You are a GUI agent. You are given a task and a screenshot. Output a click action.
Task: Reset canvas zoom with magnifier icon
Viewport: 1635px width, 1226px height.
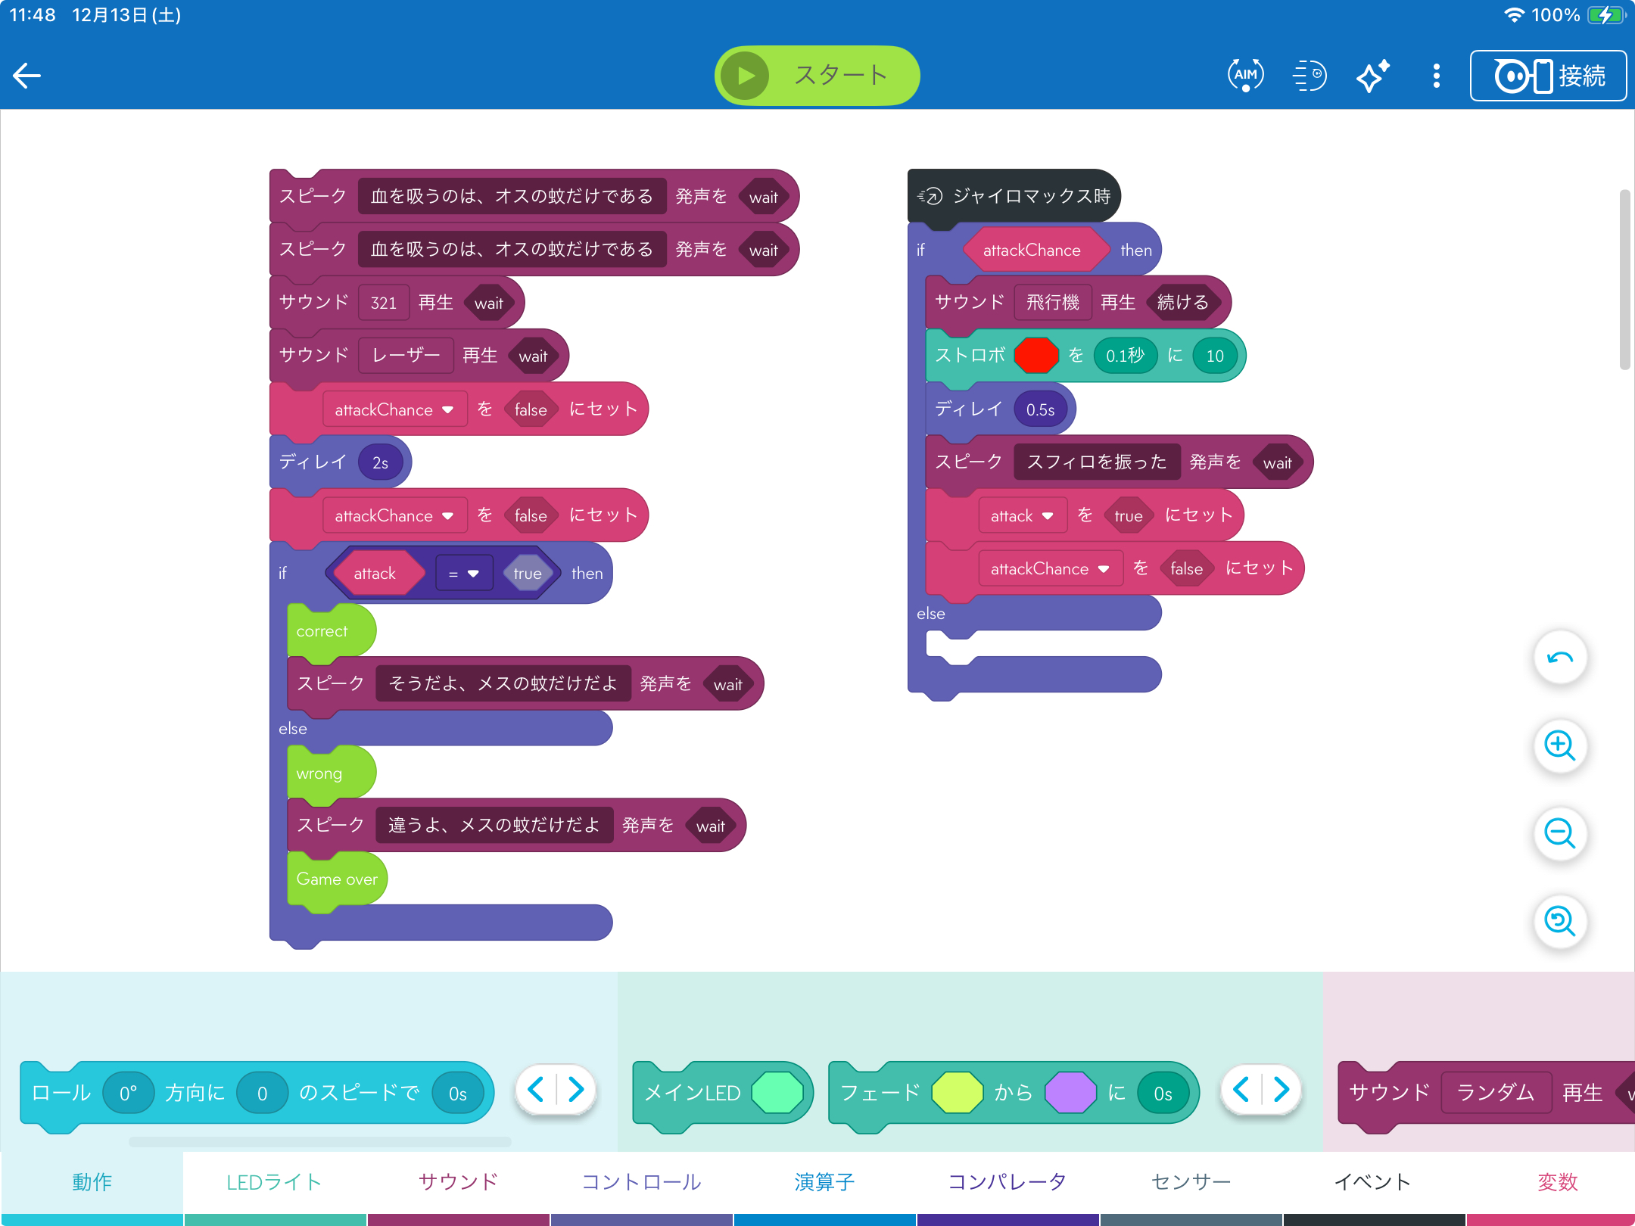(x=1560, y=921)
